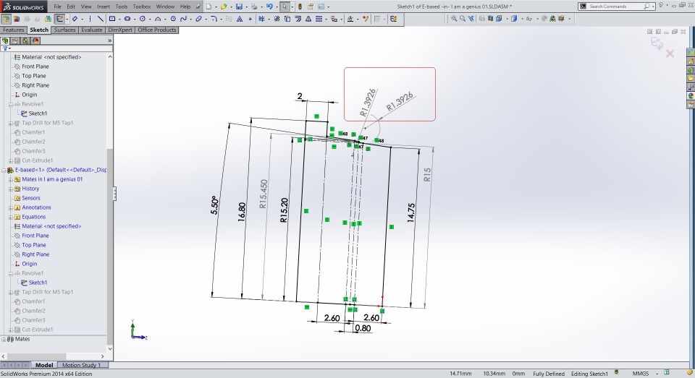This screenshot has width=695, height=378.
Task: Expand the bottom Mates folder node
Action: click(x=4, y=340)
